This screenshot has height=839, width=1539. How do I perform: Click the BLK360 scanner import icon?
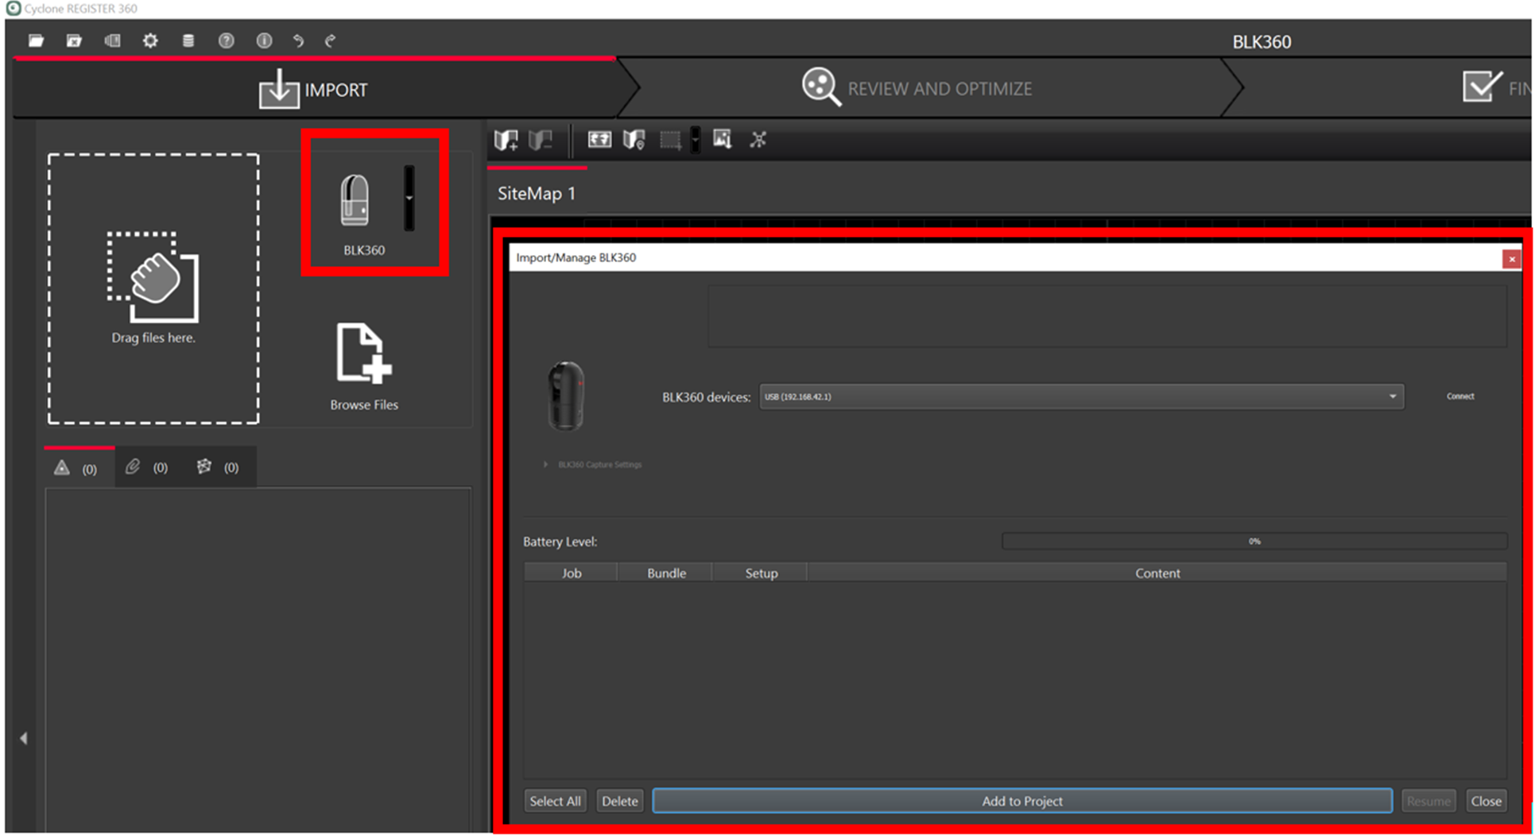(x=355, y=201)
